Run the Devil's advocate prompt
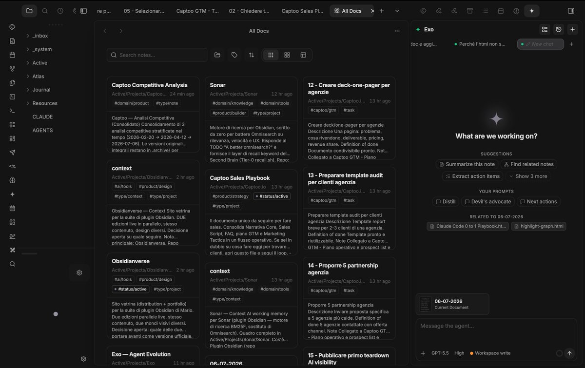 click(x=487, y=202)
